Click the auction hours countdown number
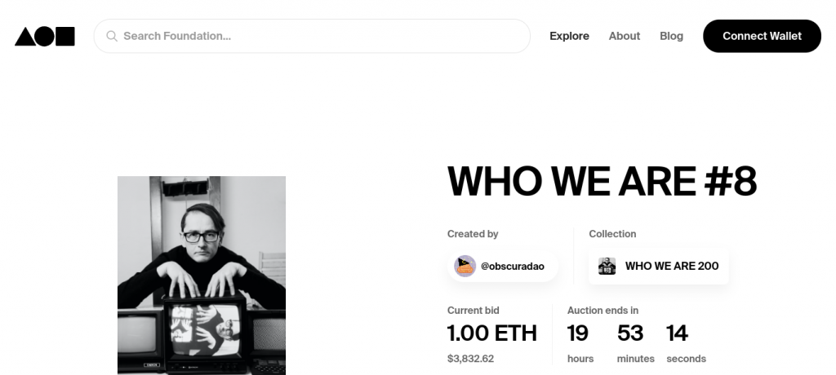836x375 pixels. [578, 333]
